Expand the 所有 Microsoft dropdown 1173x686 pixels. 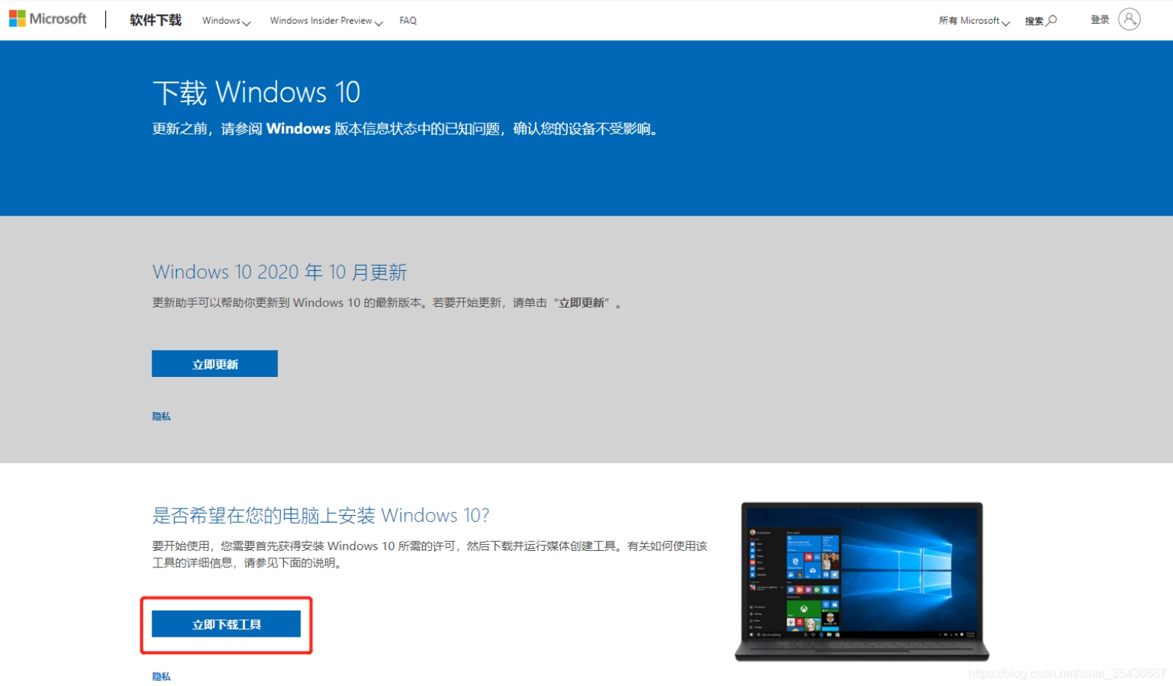point(974,21)
